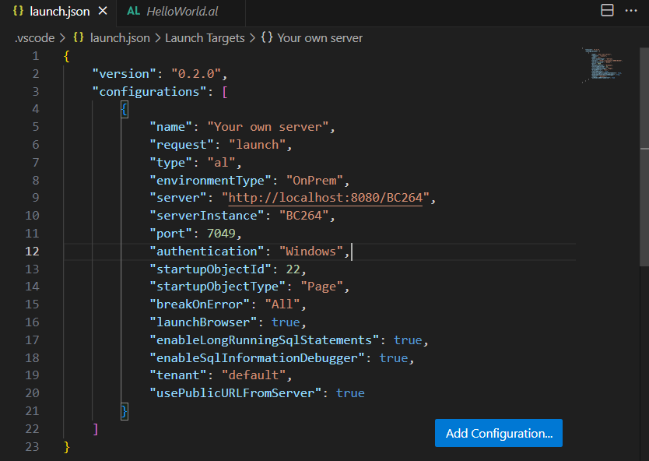649x461 pixels.
Task: Click the JSON braces icon on launch.json tab
Action: [x=18, y=12]
